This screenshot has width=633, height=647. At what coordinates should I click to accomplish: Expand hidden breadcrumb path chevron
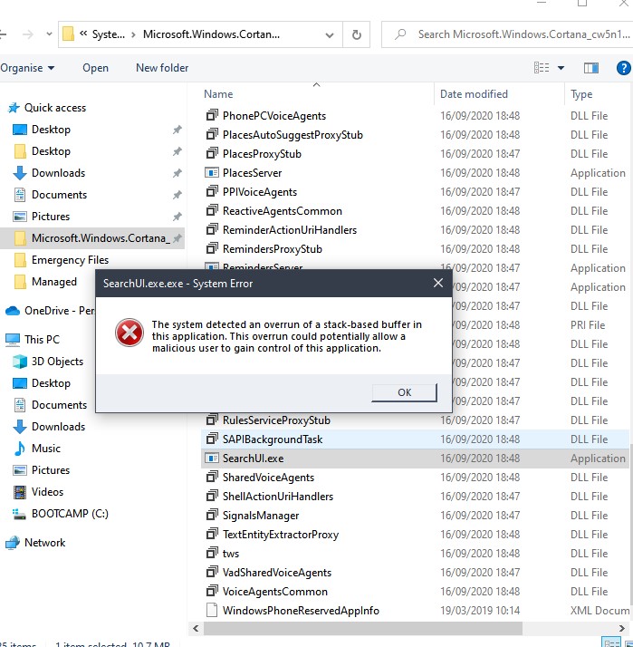[x=83, y=33]
